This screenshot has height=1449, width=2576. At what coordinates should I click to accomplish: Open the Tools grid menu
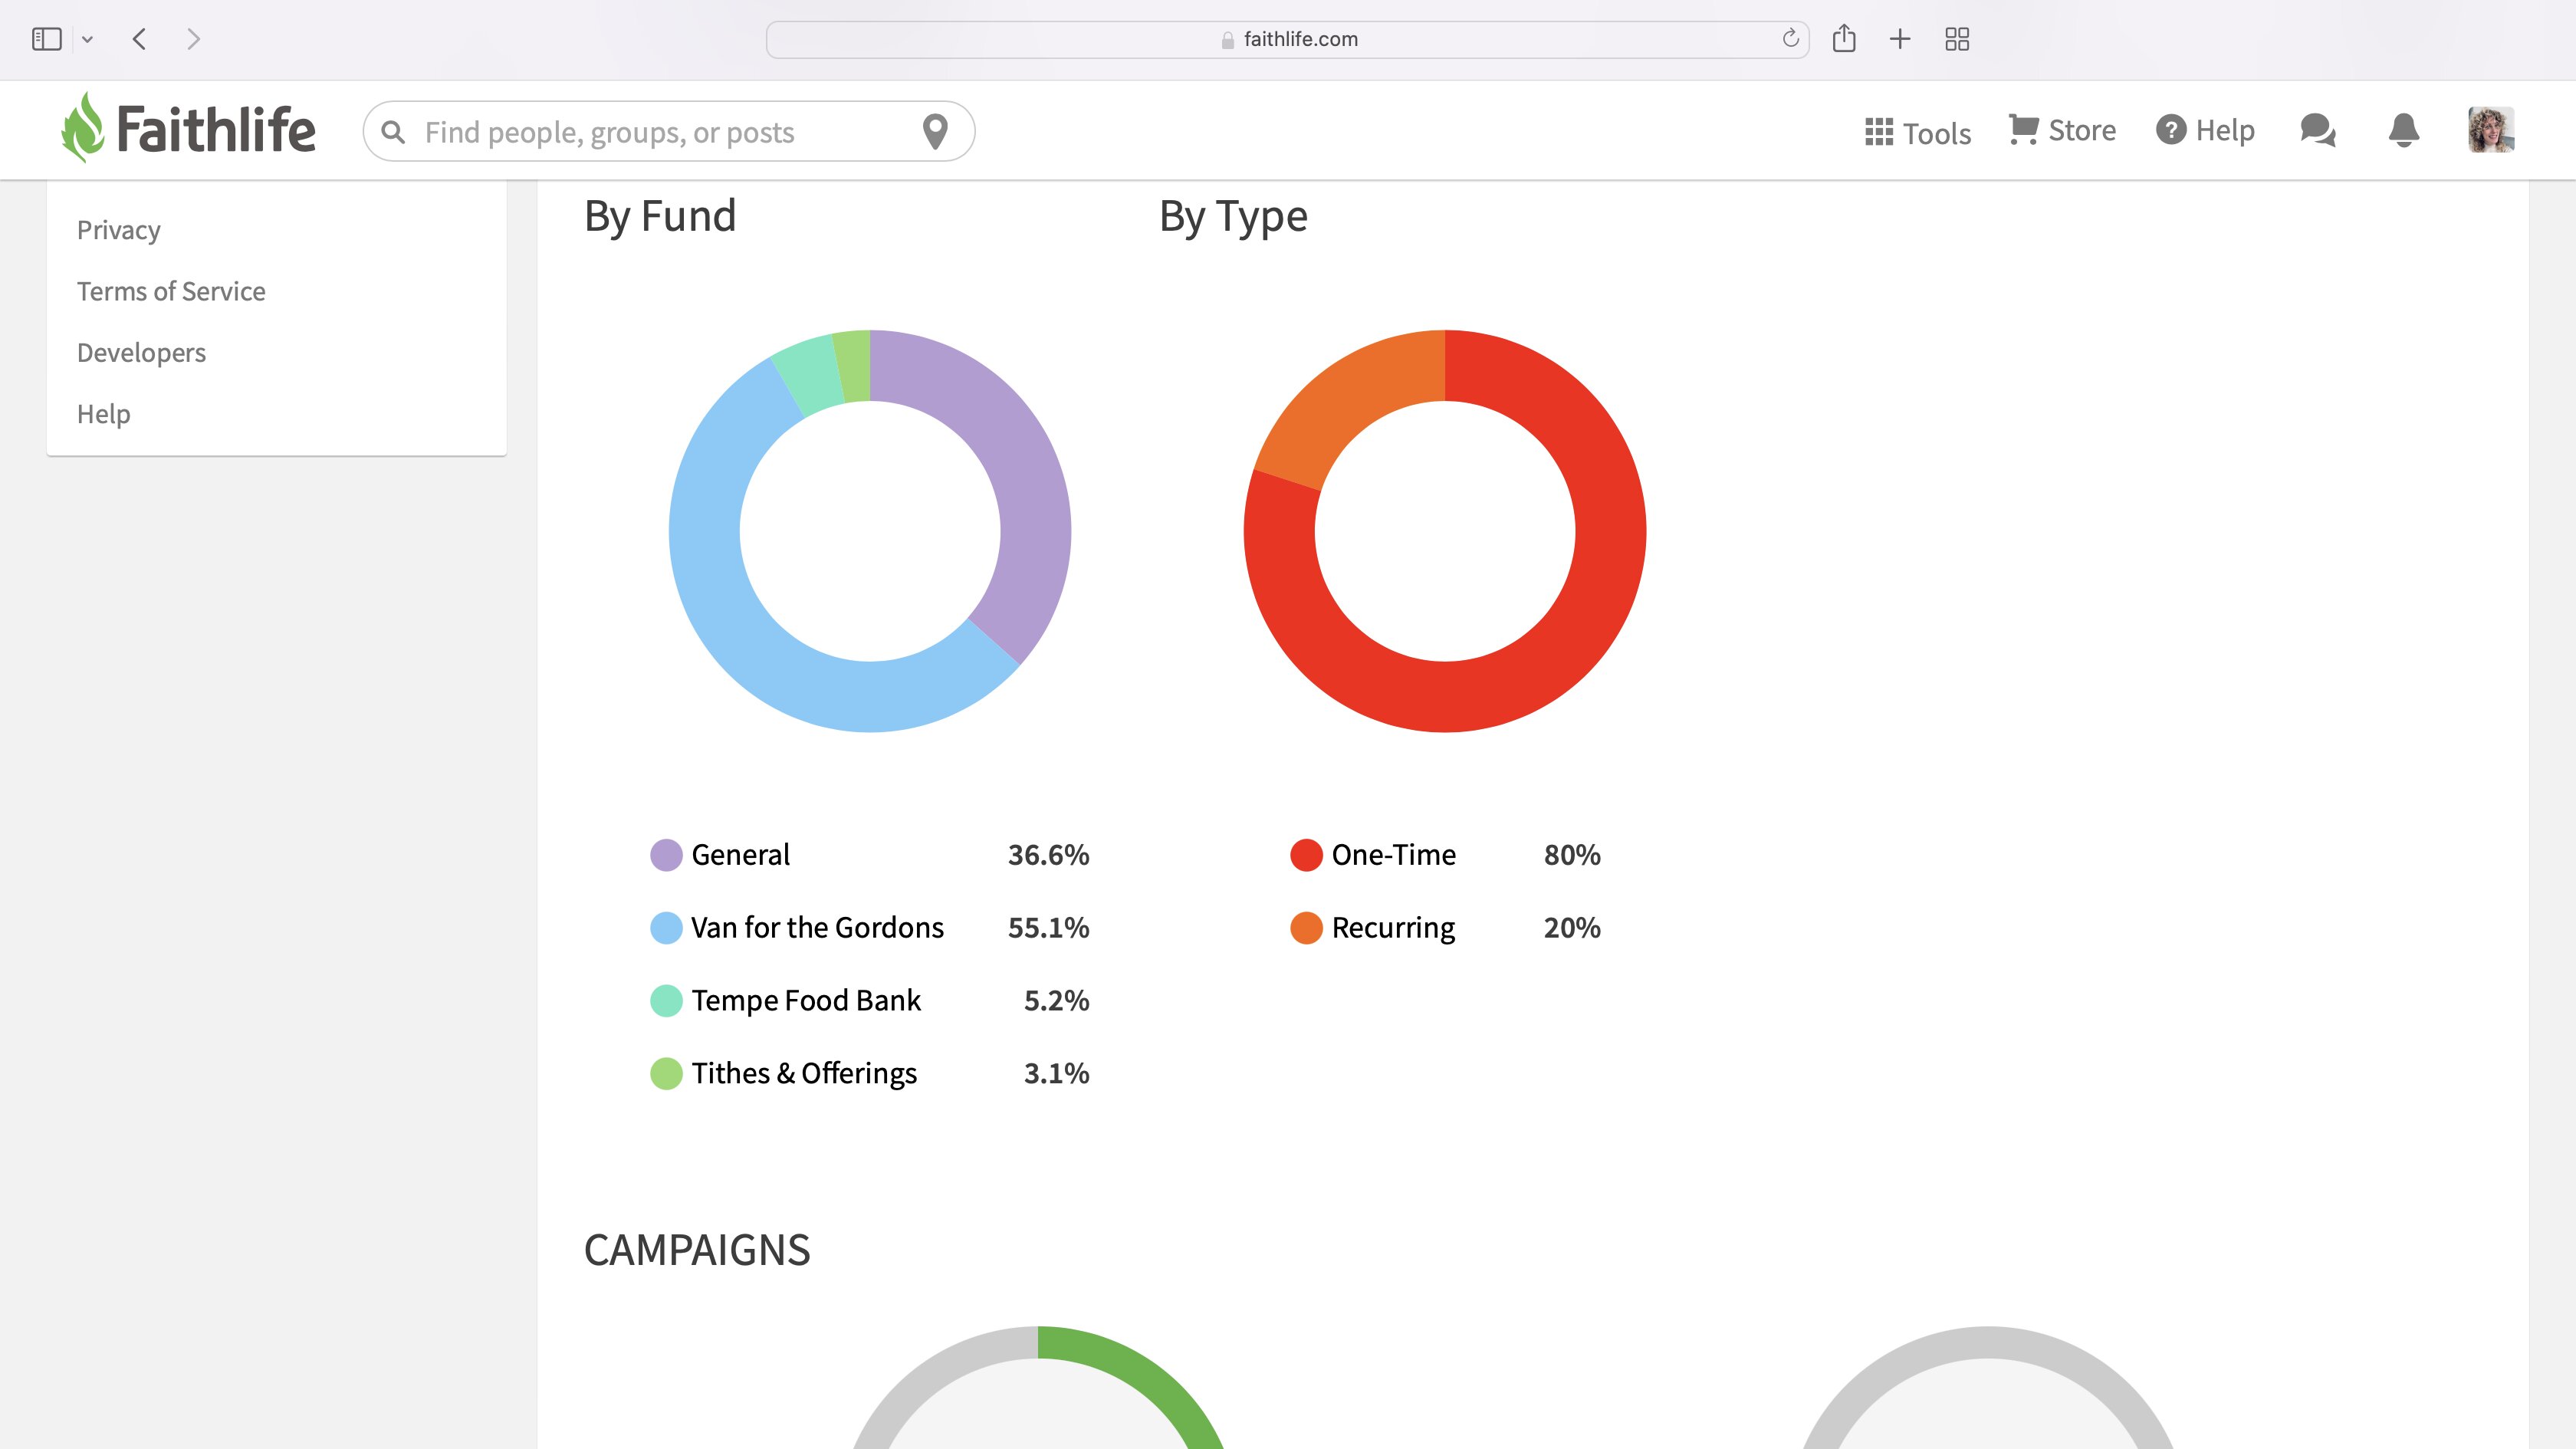tap(1917, 132)
